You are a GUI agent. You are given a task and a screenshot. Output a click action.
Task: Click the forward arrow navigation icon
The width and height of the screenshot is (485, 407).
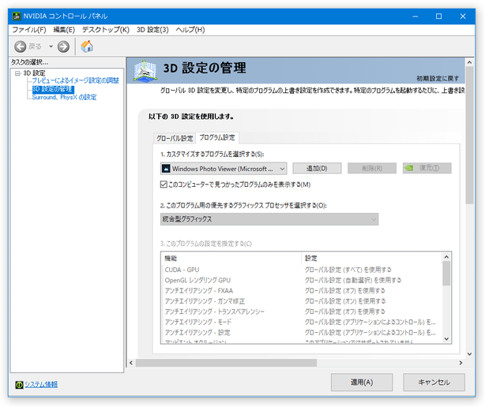pos(63,47)
